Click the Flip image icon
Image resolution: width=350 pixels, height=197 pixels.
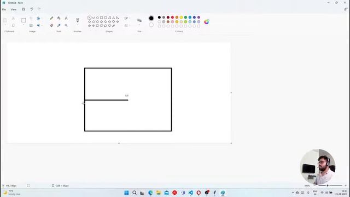(x=38, y=26)
